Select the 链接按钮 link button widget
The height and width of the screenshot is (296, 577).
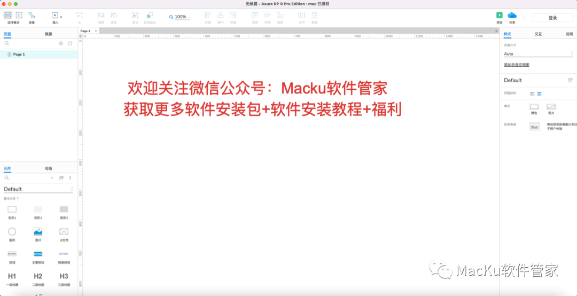pos(64,257)
